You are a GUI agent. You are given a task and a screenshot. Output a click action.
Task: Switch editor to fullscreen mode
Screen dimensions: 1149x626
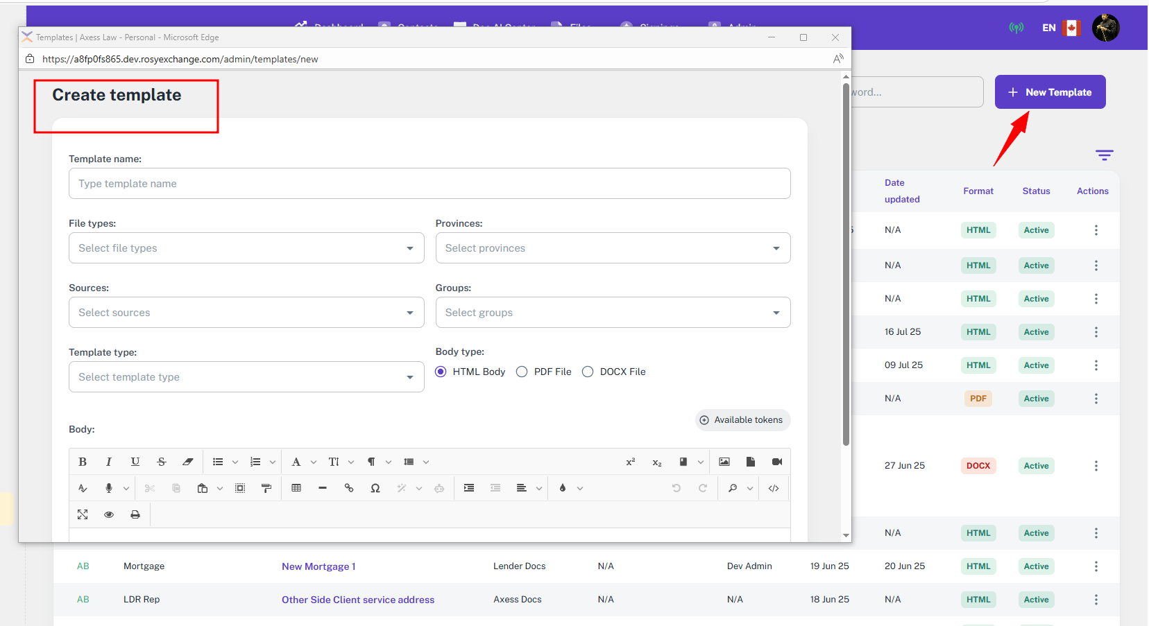[x=83, y=514]
